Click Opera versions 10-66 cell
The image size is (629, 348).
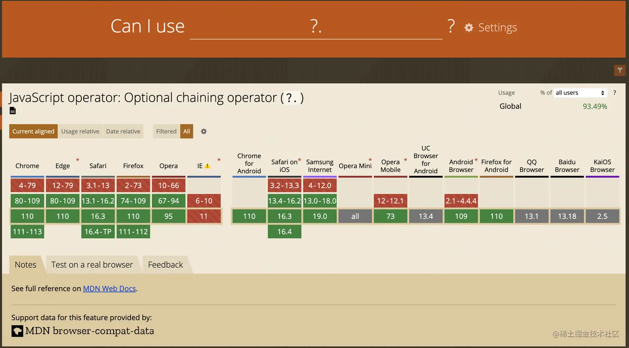click(168, 185)
